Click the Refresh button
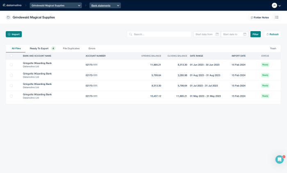 pyautogui.click(x=272, y=34)
